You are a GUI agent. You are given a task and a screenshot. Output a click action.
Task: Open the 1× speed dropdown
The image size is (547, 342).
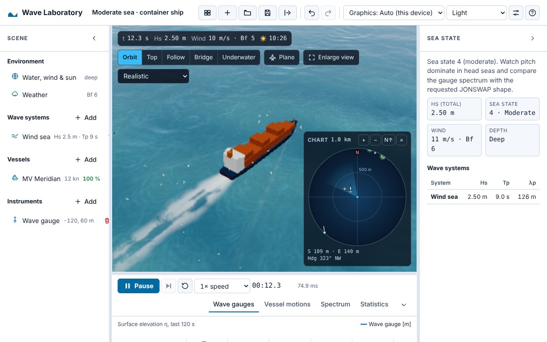coord(222,286)
